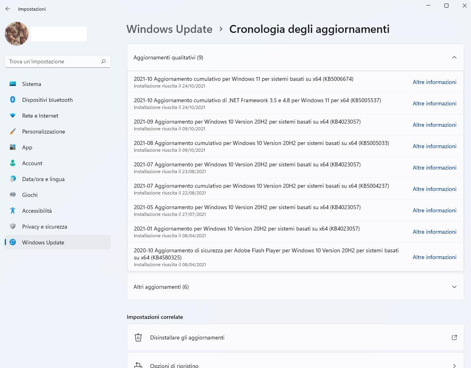
Task: Open Altre informazioni for KB4580325 Flash Player
Action: (x=434, y=257)
